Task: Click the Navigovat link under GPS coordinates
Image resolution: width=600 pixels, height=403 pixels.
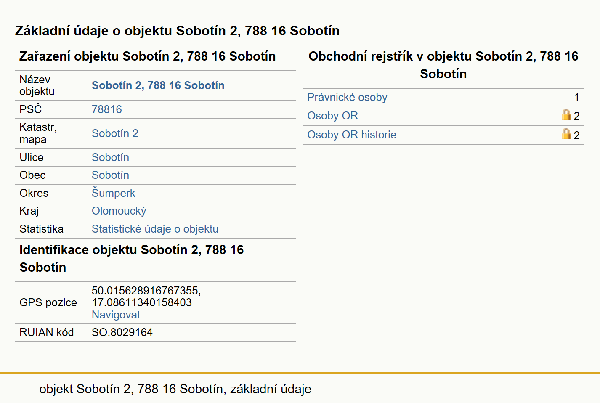Action: (116, 315)
